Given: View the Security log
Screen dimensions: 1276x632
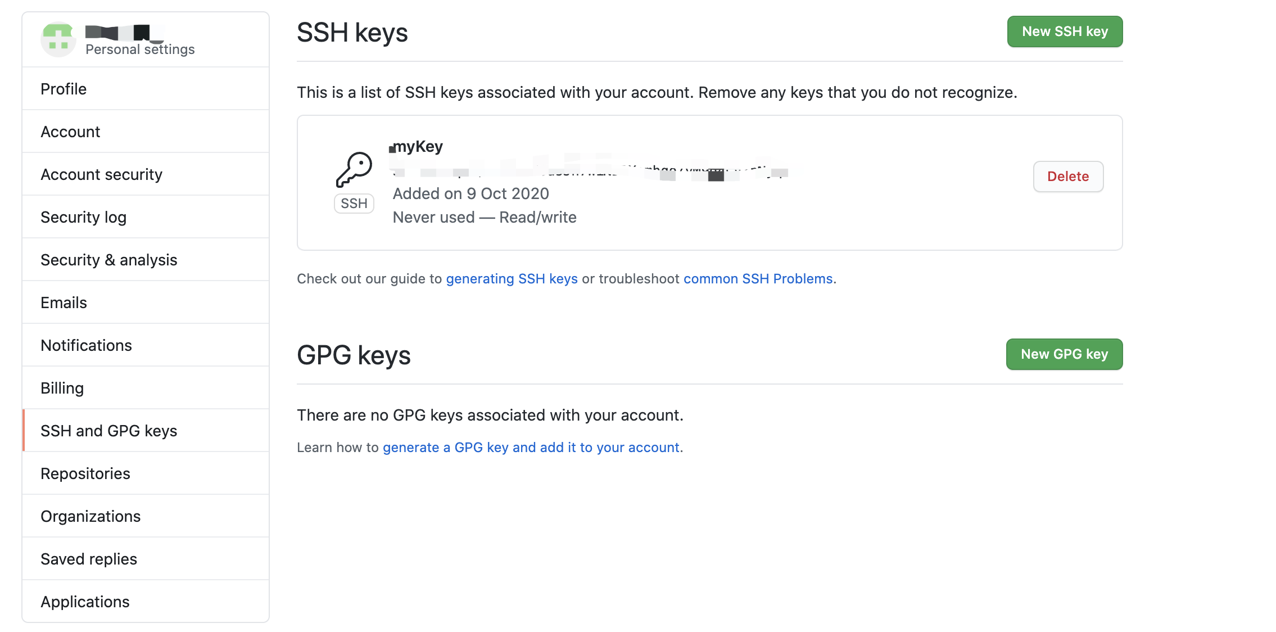Looking at the screenshot, I should tap(83, 217).
